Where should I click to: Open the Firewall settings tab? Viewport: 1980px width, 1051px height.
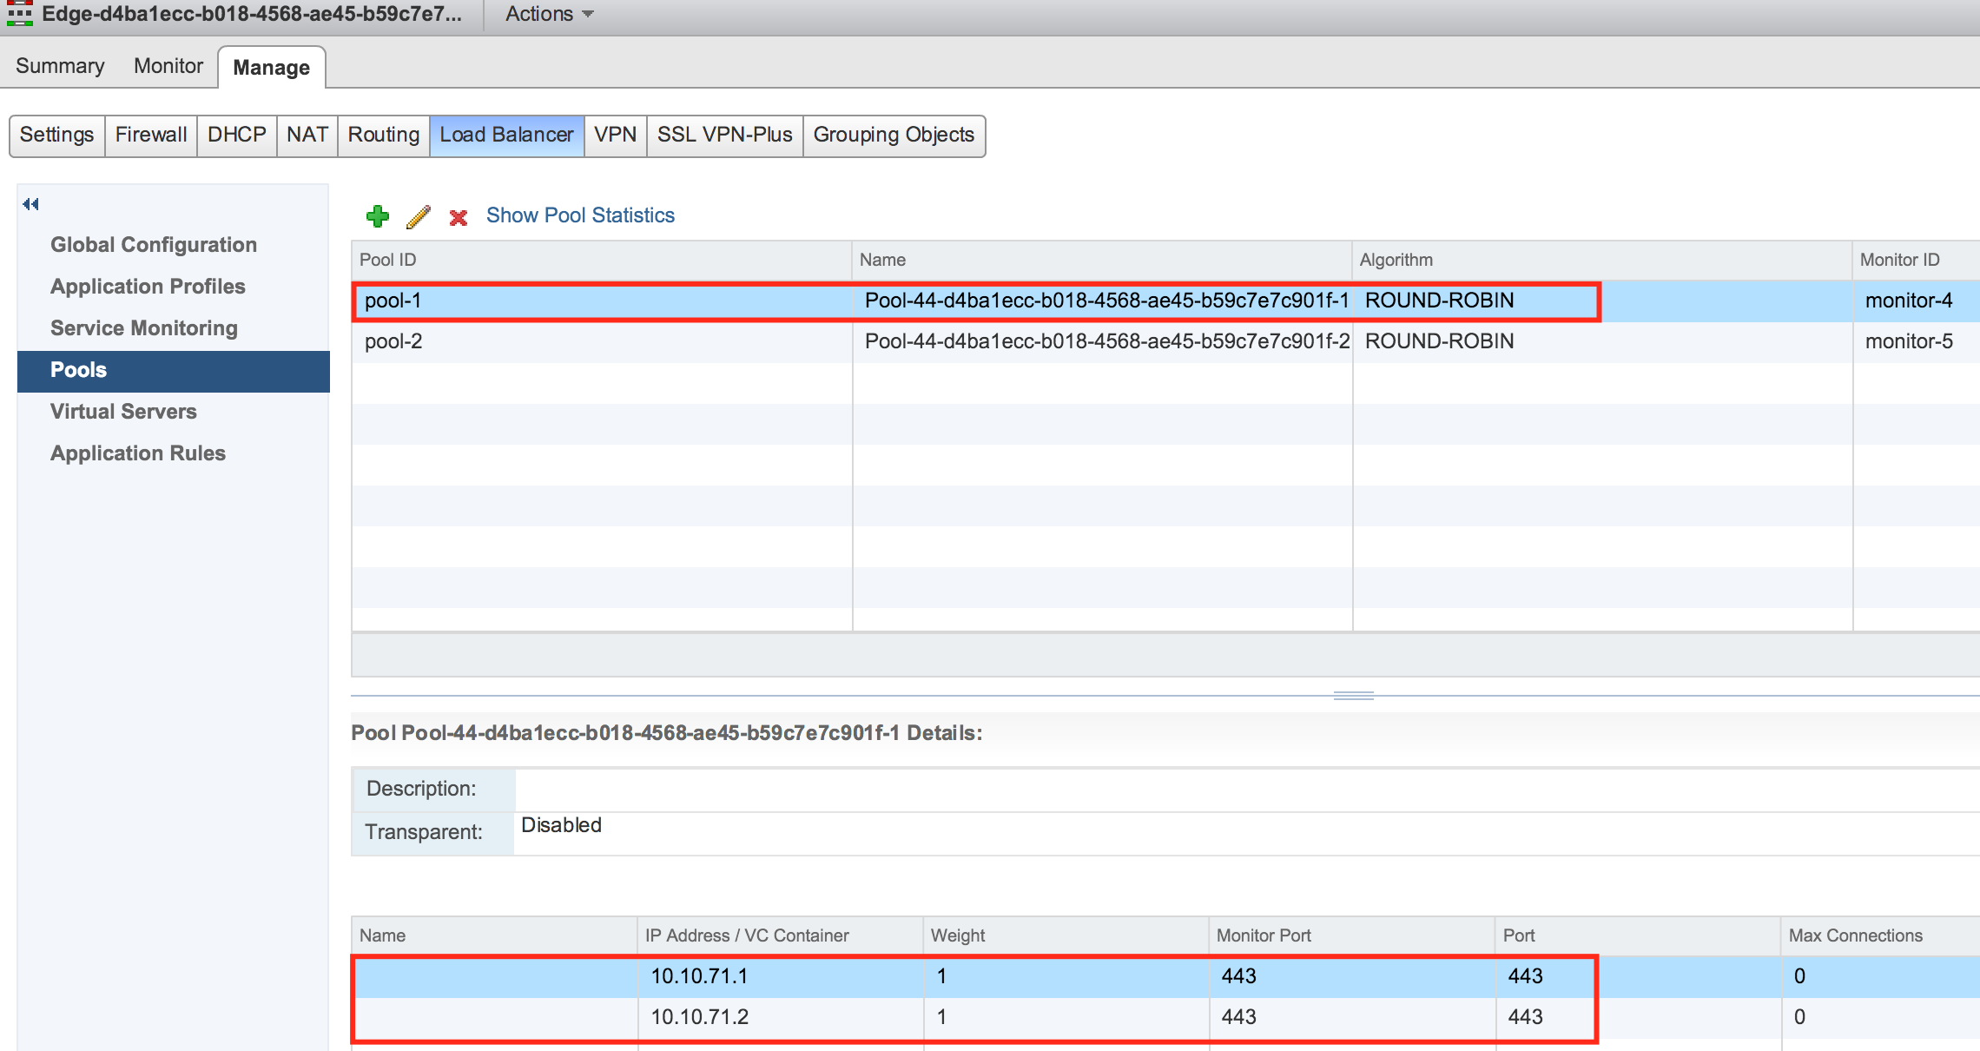pos(151,135)
